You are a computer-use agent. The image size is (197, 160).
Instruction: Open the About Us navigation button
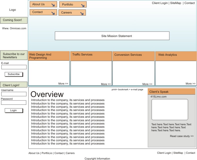(x=43, y=4)
